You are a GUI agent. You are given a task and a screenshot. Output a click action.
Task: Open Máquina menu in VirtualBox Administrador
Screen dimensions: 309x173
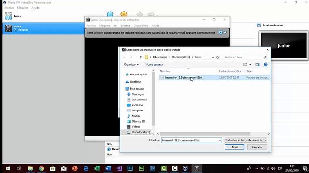(x=23, y=8)
